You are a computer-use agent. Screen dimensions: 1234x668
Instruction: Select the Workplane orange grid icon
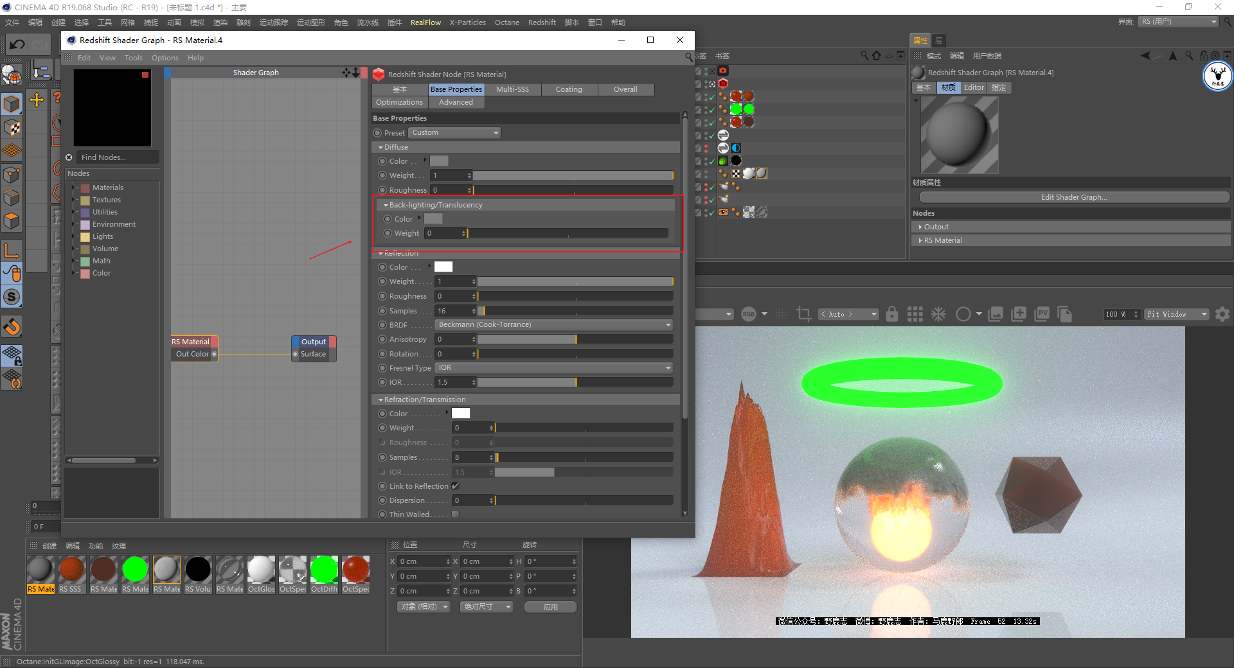(12, 150)
